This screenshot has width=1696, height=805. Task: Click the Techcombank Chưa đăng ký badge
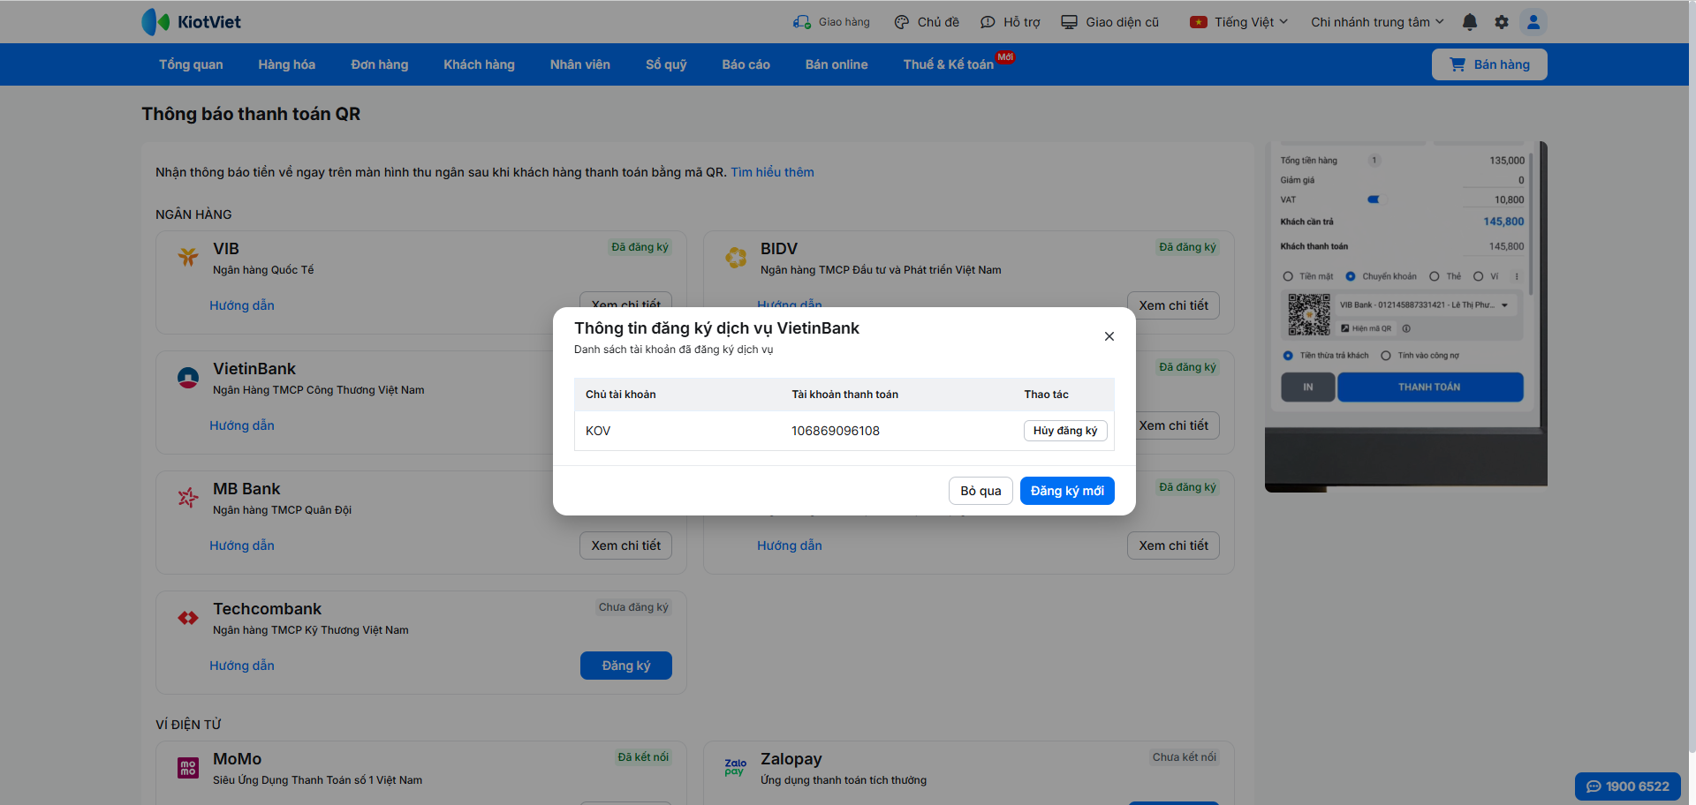coord(633,607)
